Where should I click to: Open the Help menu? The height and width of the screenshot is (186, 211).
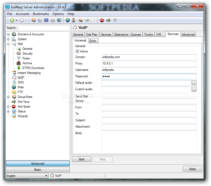click(71, 14)
